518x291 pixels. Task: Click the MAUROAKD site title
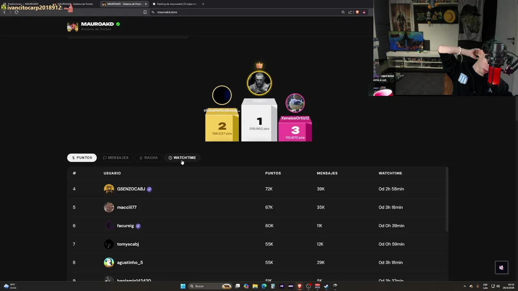click(x=97, y=24)
